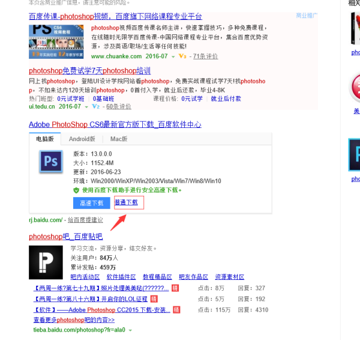
Task: Click the green shield security icon
Action: 76,190
